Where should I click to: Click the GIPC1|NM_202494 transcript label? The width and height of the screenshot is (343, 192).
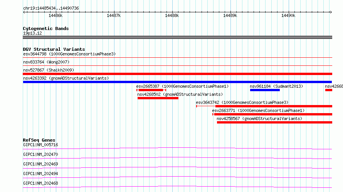[40, 174]
